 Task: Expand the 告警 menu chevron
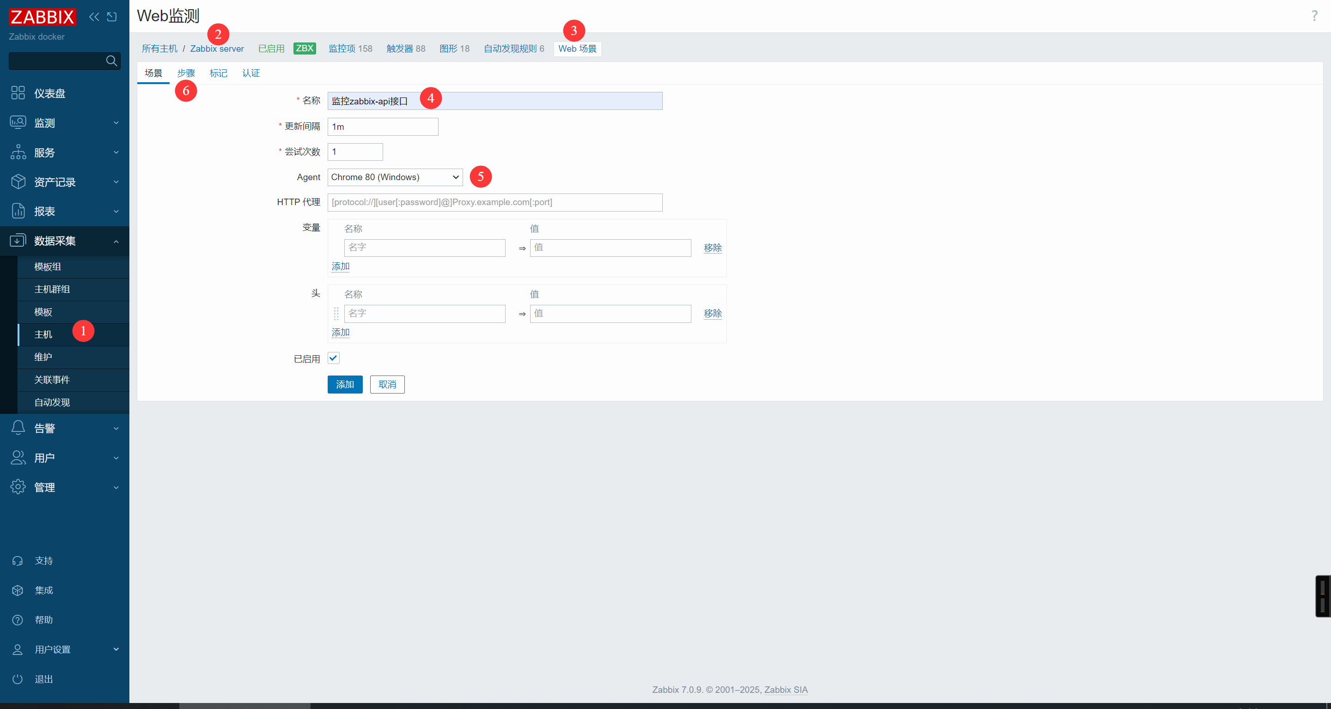pyautogui.click(x=116, y=429)
